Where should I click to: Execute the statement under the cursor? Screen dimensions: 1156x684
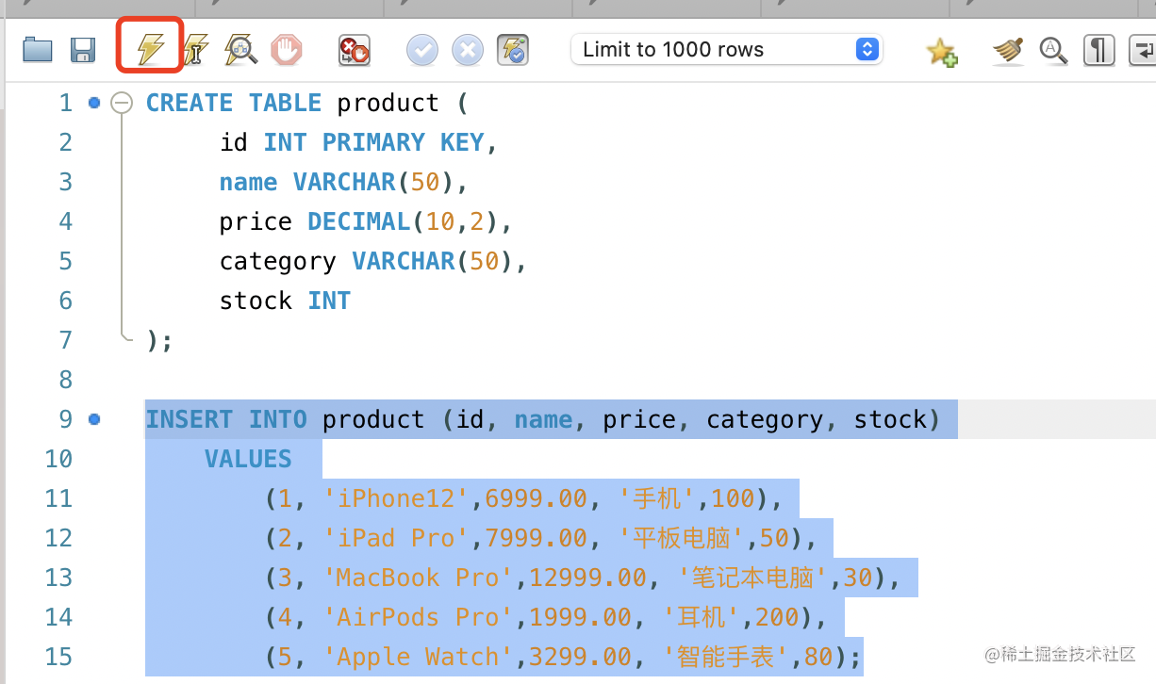(195, 50)
